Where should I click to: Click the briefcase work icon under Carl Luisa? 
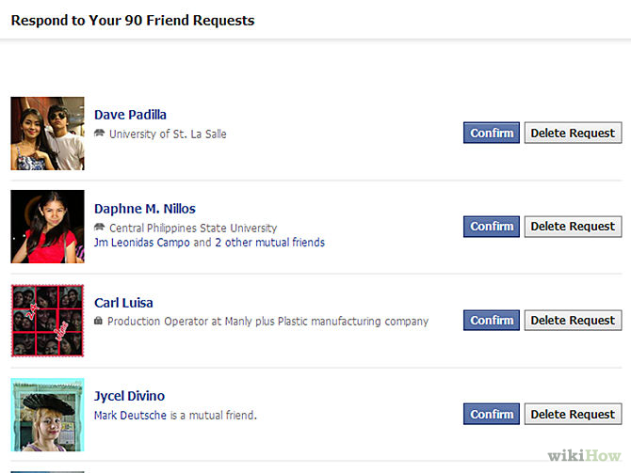(x=99, y=322)
